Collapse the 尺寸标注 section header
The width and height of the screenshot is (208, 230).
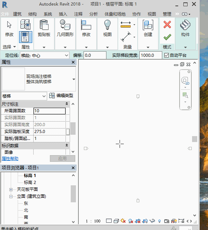67,104
